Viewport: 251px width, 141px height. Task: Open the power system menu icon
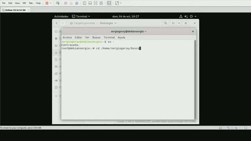(191, 16)
